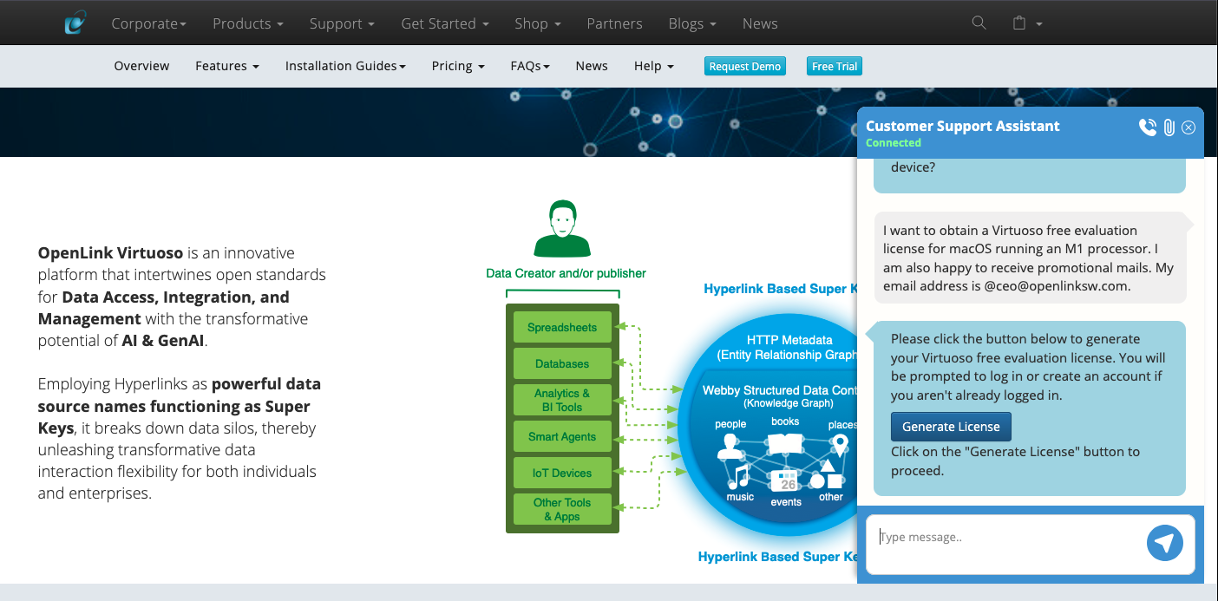Open the Pricing dropdown

(458, 66)
